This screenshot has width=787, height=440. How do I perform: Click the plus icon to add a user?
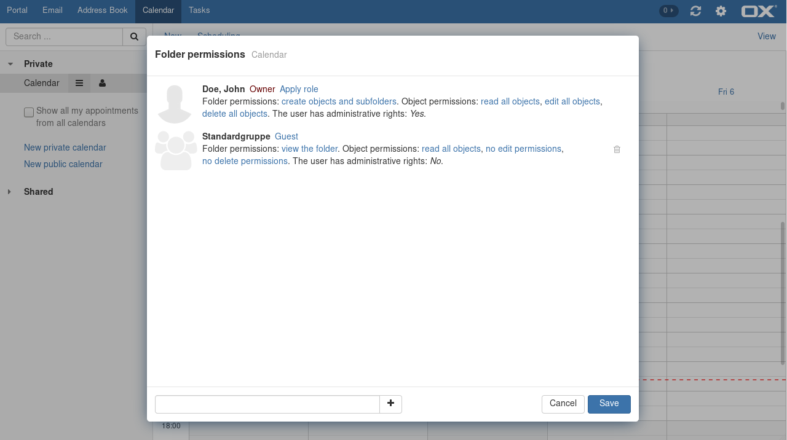click(390, 404)
